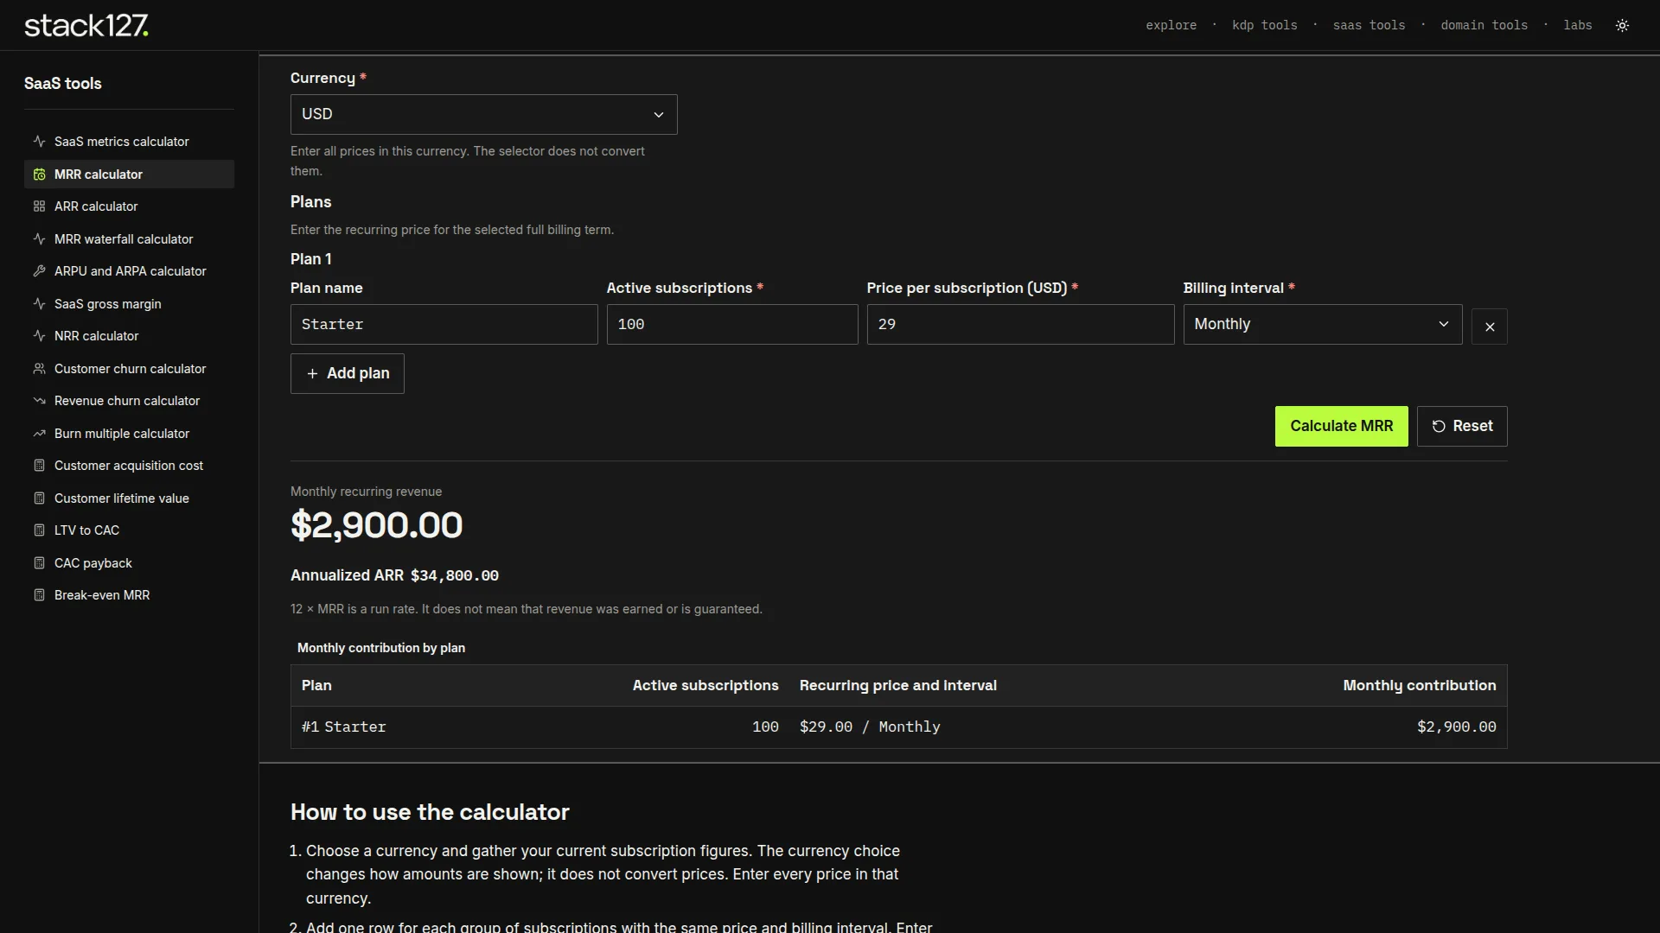The height and width of the screenshot is (933, 1660).
Task: Open the Billing interval Monthly dropdown
Action: coord(1322,324)
